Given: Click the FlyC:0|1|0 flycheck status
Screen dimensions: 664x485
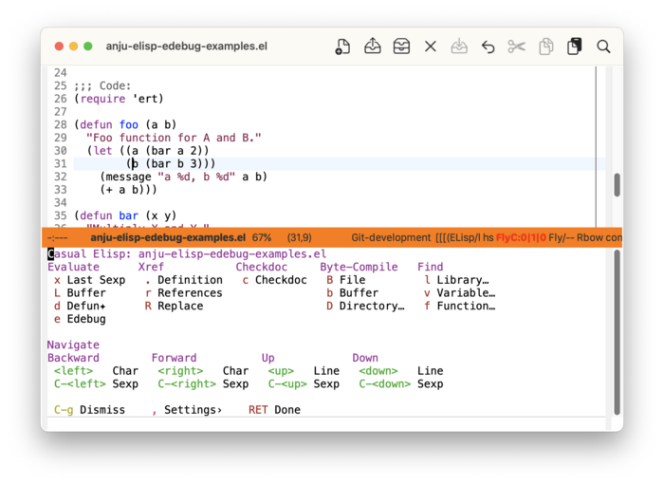Looking at the screenshot, I should click(x=521, y=237).
